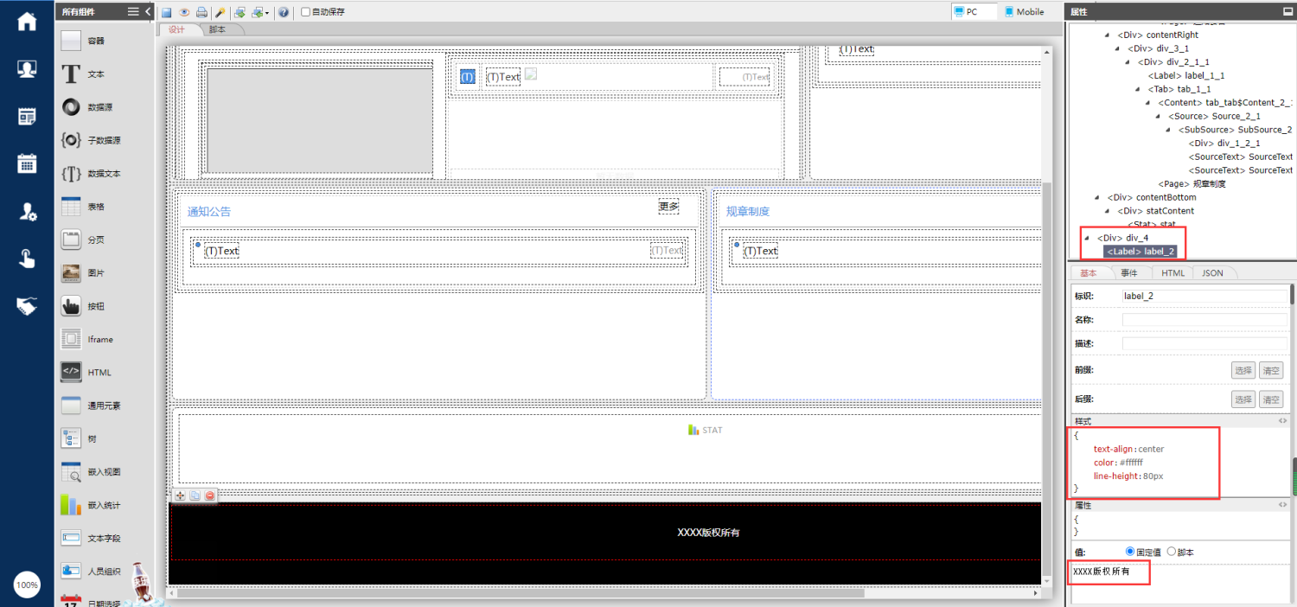The image size is (1297, 607).
Task: Click the copy element icon above footer
Action: tap(195, 495)
